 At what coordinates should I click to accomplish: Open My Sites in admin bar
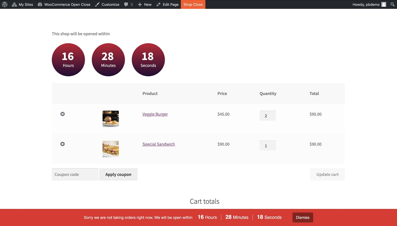(22, 4)
